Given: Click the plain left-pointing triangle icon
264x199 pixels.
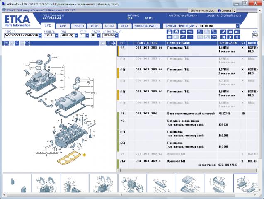Looking at the screenshot, I should tap(237, 37).
